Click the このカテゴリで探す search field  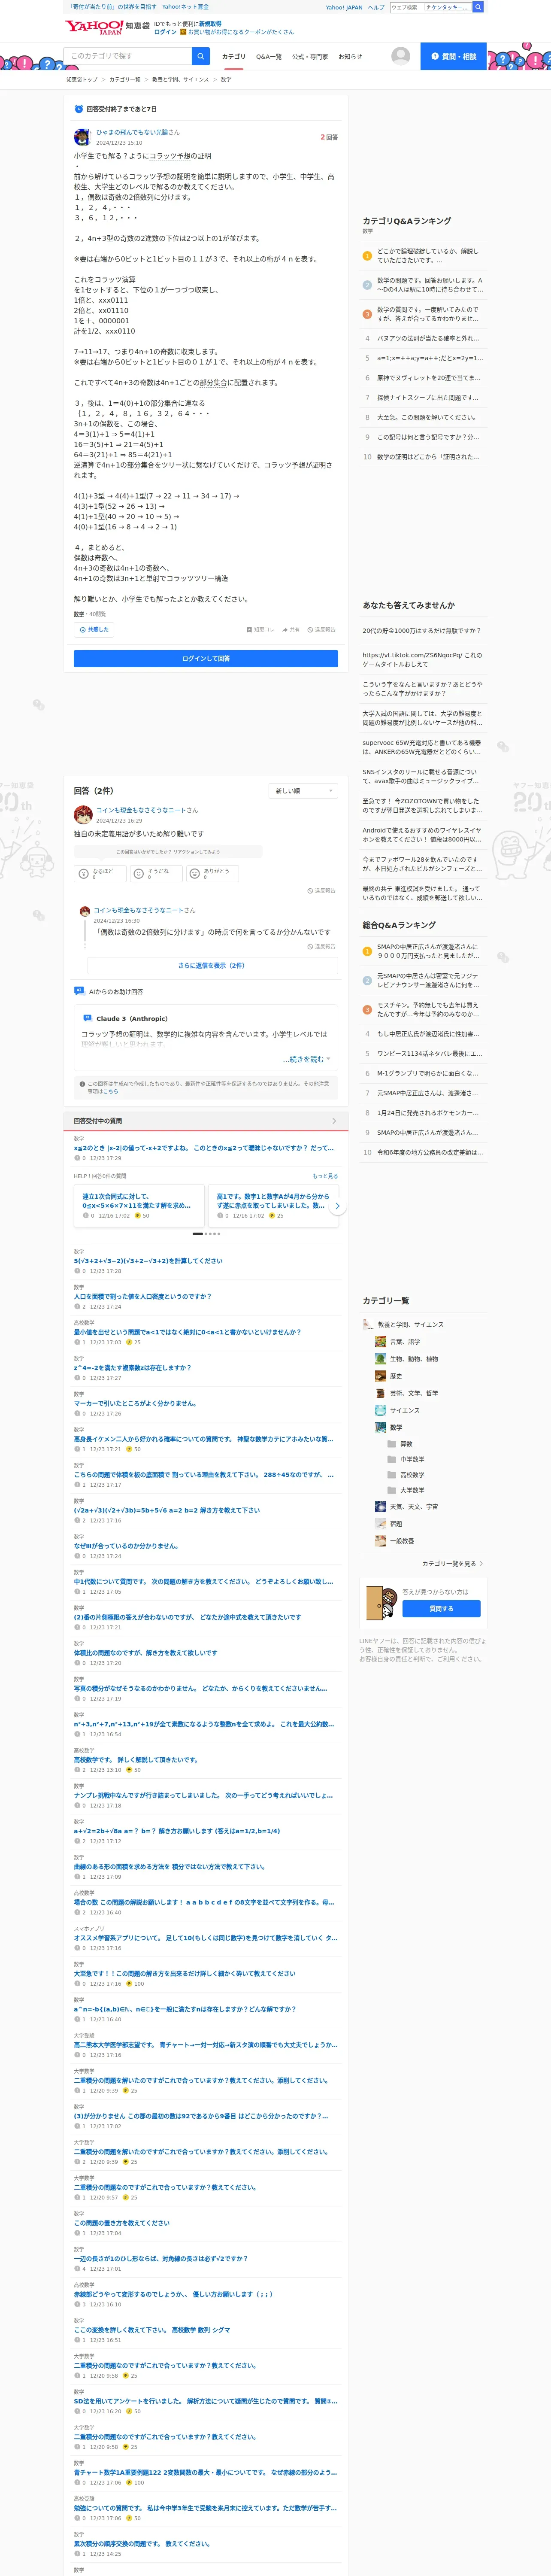127,56
